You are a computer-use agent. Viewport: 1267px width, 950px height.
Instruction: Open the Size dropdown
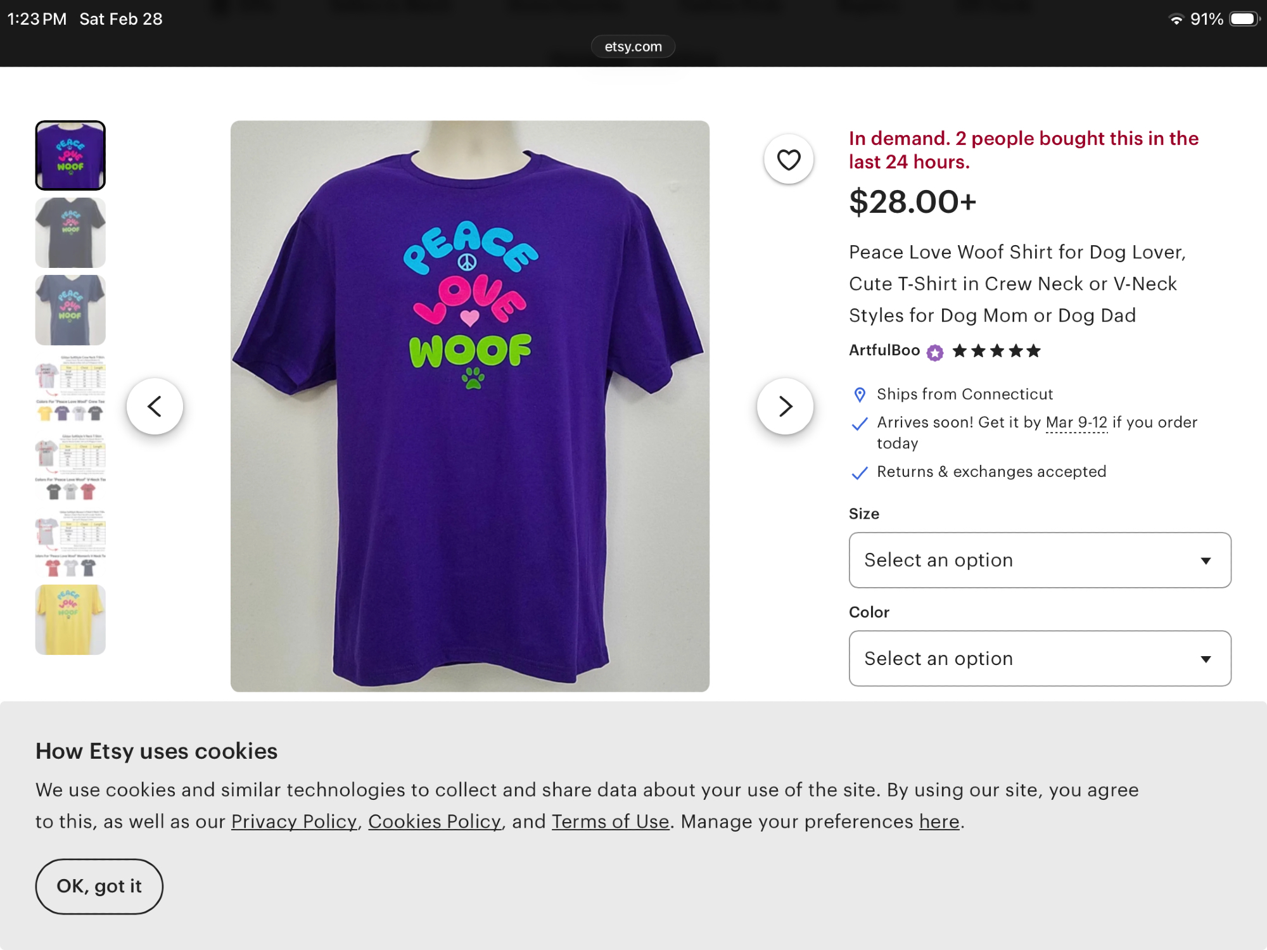(x=1040, y=560)
